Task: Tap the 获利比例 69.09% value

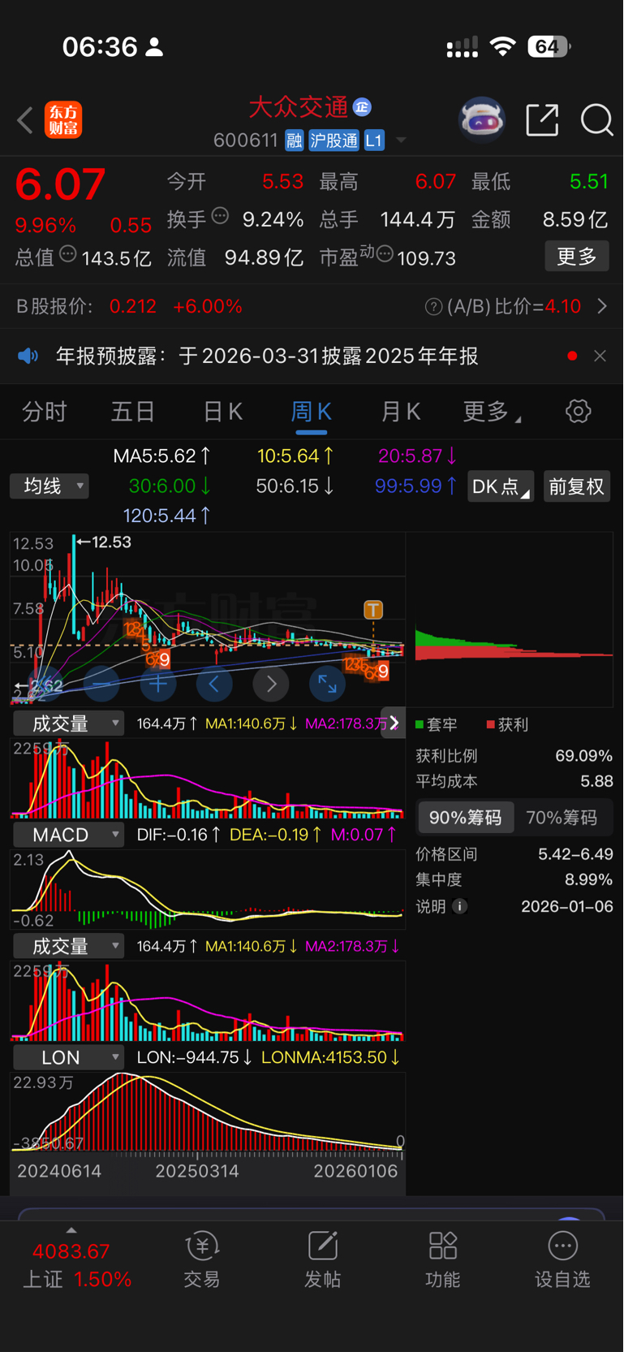Action: (x=583, y=755)
